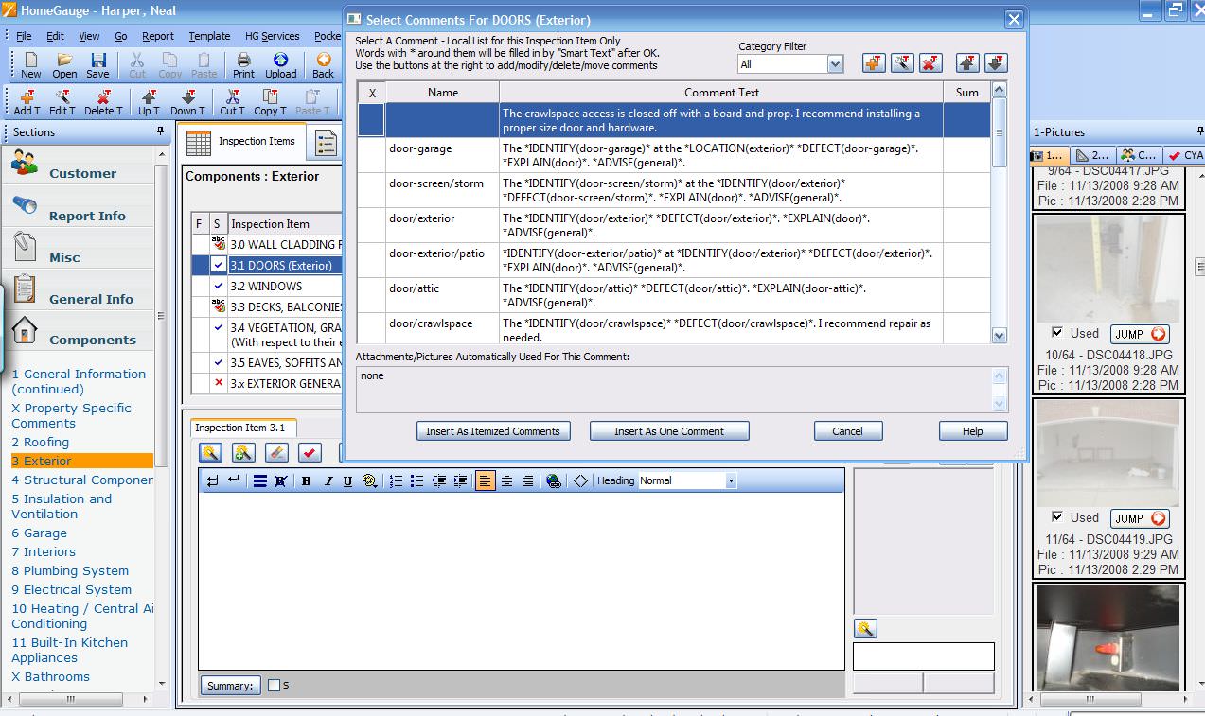Select the 6 Garage section in the sidebar
Screen dimensions: 1205x716
pos(38,533)
